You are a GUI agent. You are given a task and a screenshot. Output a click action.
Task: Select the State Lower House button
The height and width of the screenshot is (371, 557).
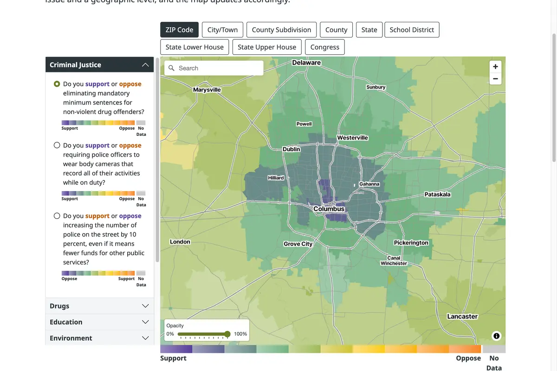(194, 47)
